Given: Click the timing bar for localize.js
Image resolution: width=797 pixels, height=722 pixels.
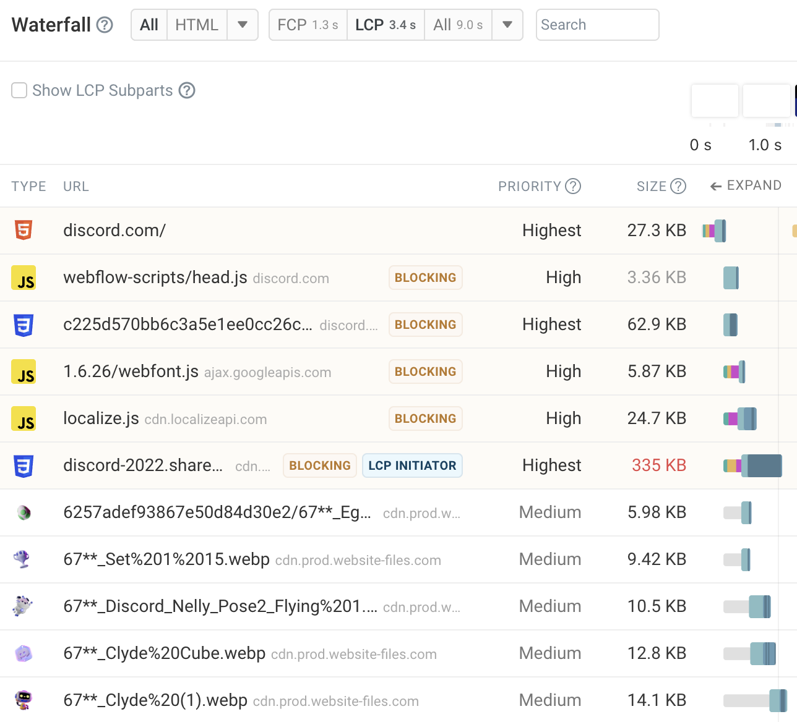Looking at the screenshot, I should point(740,418).
